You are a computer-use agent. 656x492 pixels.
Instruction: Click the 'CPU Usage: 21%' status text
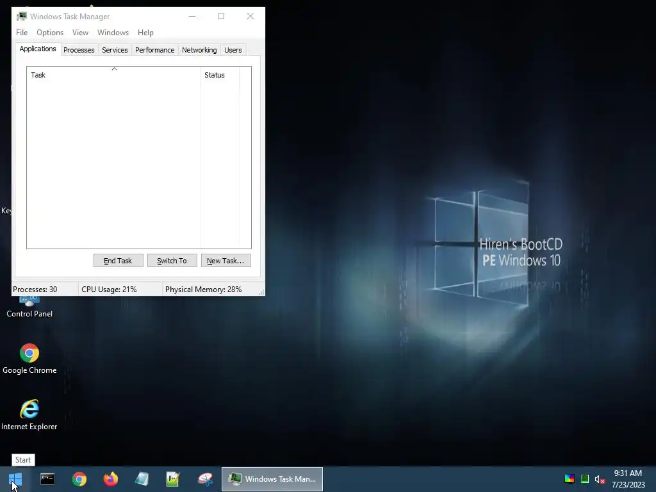[109, 290]
